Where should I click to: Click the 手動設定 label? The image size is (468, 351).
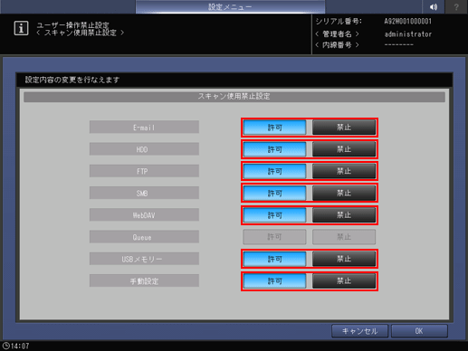[x=144, y=281]
